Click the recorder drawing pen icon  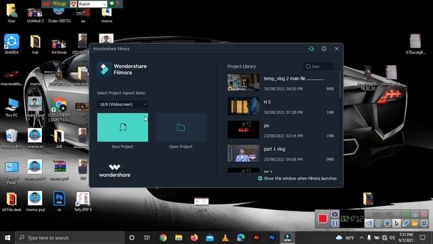point(406,223)
